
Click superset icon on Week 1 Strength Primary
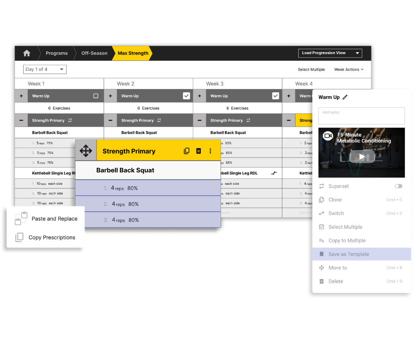pos(70,121)
